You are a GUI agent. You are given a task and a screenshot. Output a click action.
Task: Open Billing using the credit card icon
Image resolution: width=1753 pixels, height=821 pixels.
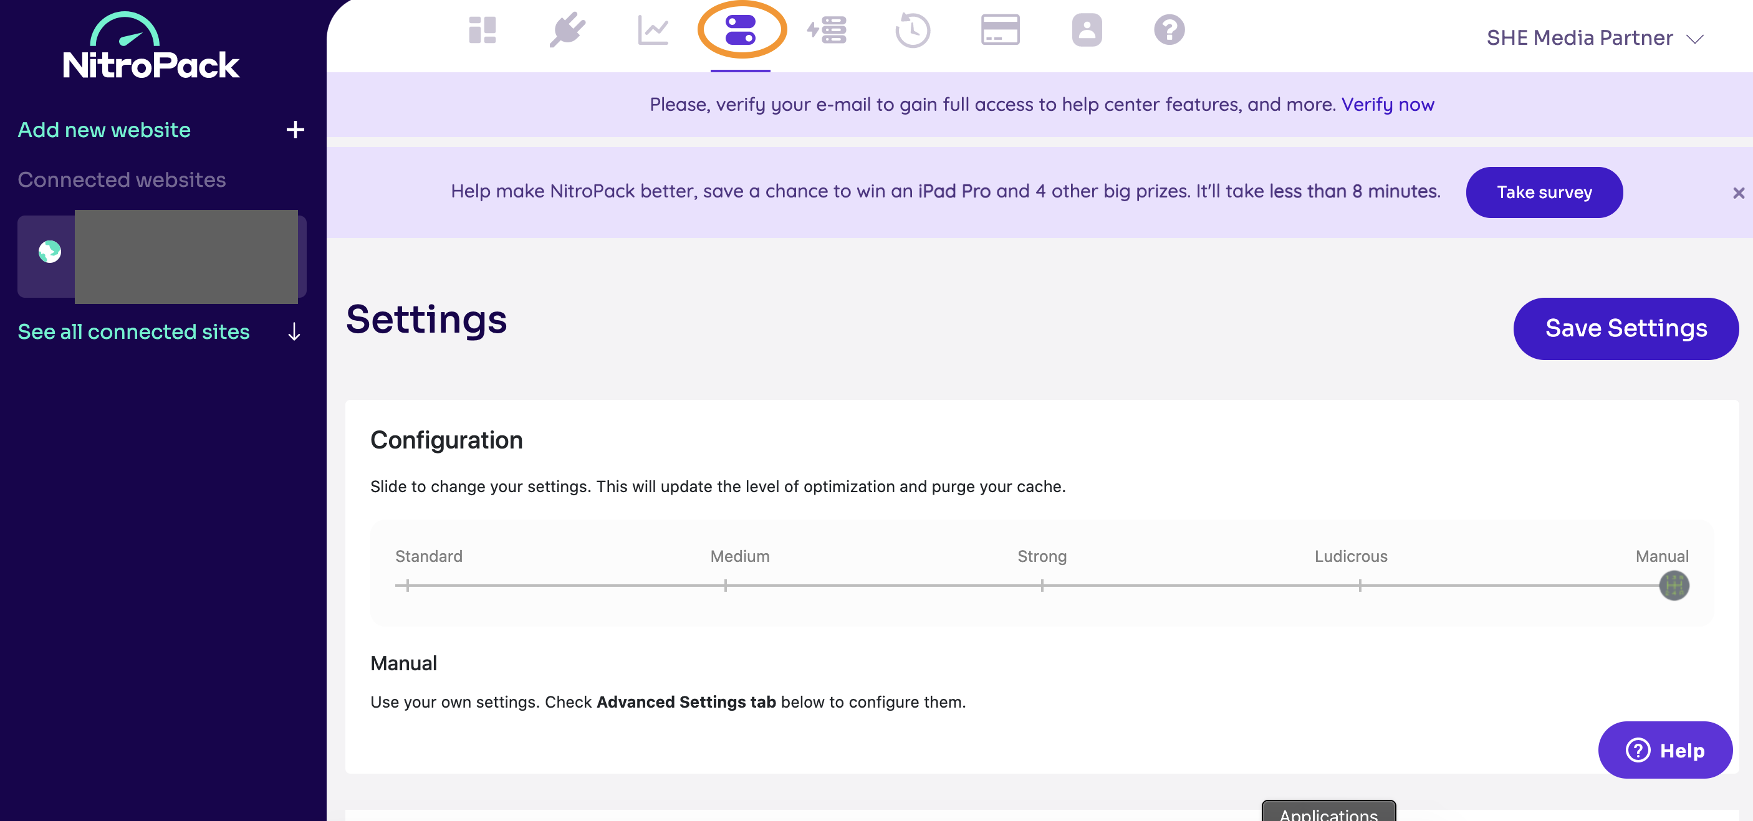pos(1000,30)
